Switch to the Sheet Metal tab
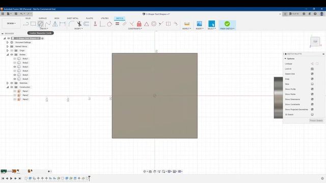 click(72, 18)
